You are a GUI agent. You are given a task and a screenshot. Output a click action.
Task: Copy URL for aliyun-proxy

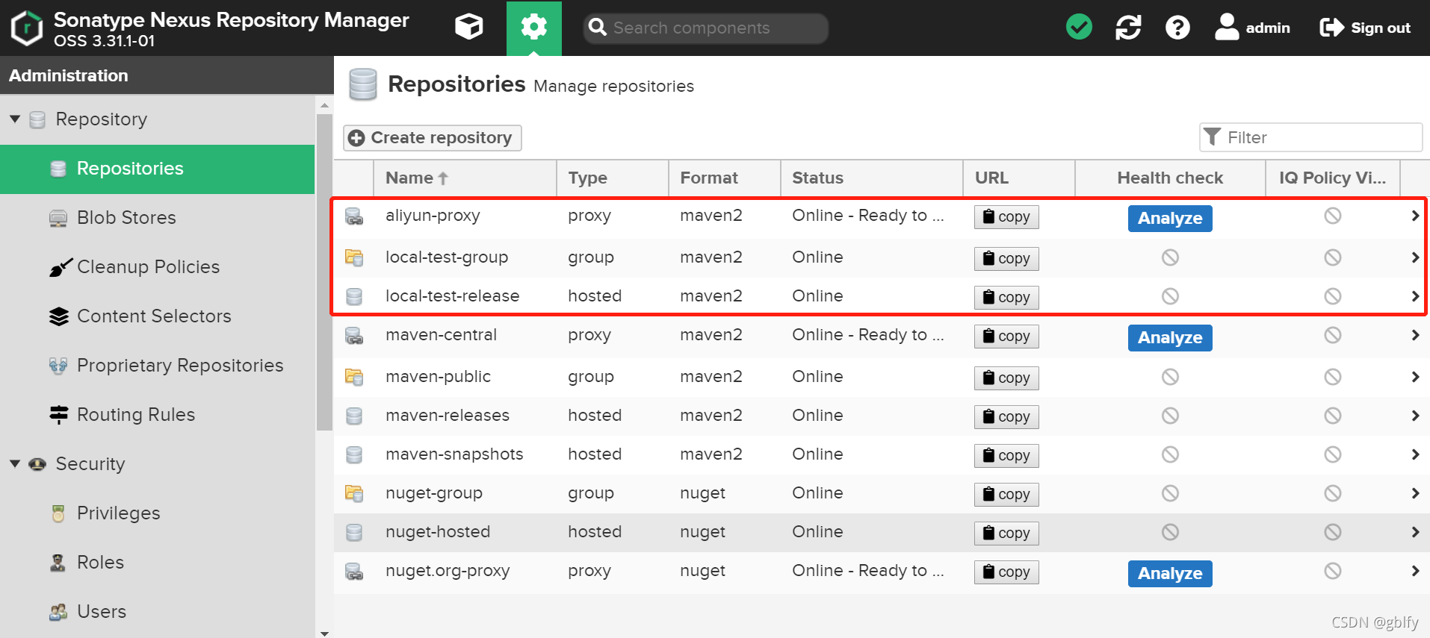(1006, 217)
